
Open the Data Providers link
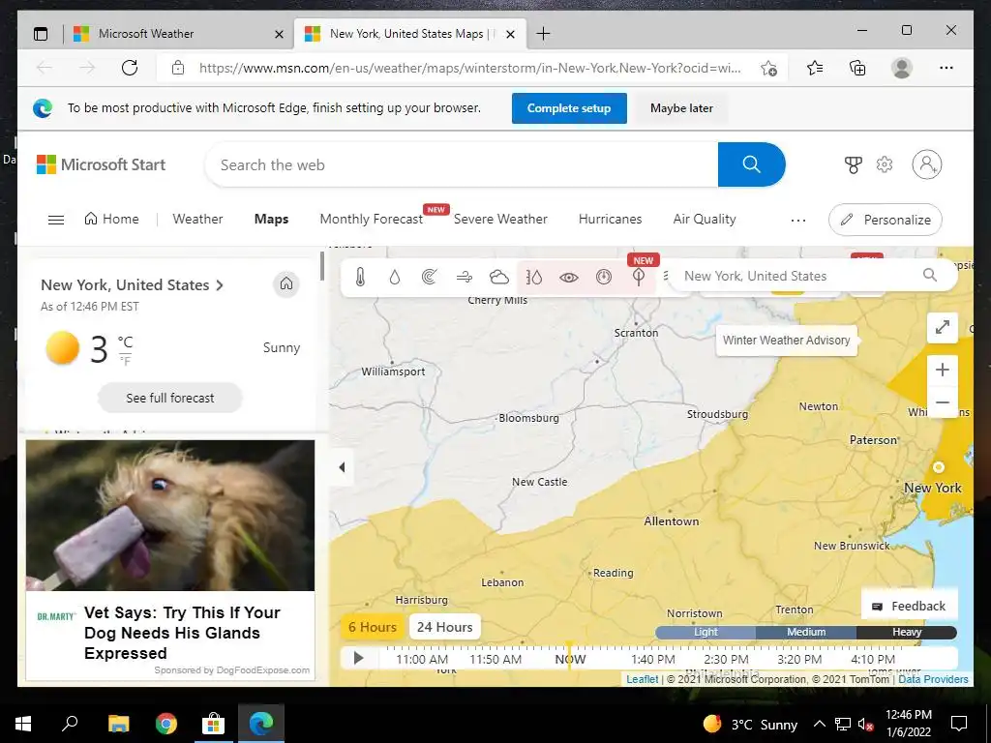[933, 679]
